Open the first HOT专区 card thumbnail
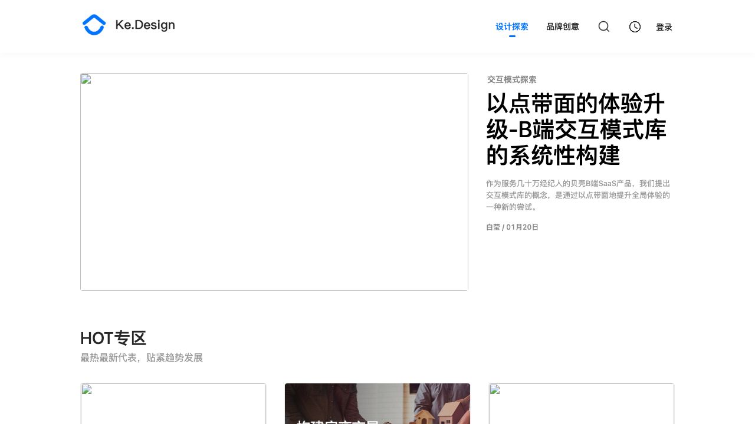755x424 pixels. (173, 405)
